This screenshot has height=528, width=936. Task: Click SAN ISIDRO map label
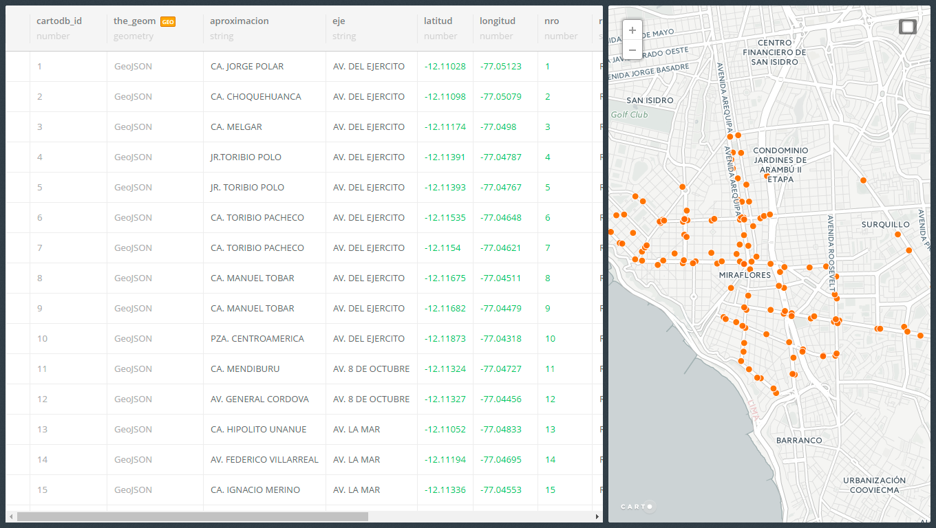click(x=650, y=100)
